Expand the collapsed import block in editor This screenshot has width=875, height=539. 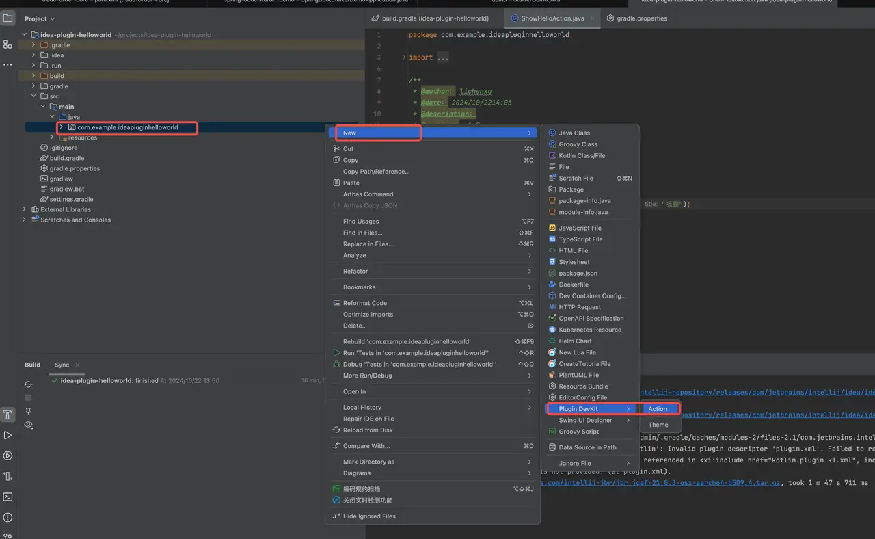[x=404, y=57]
